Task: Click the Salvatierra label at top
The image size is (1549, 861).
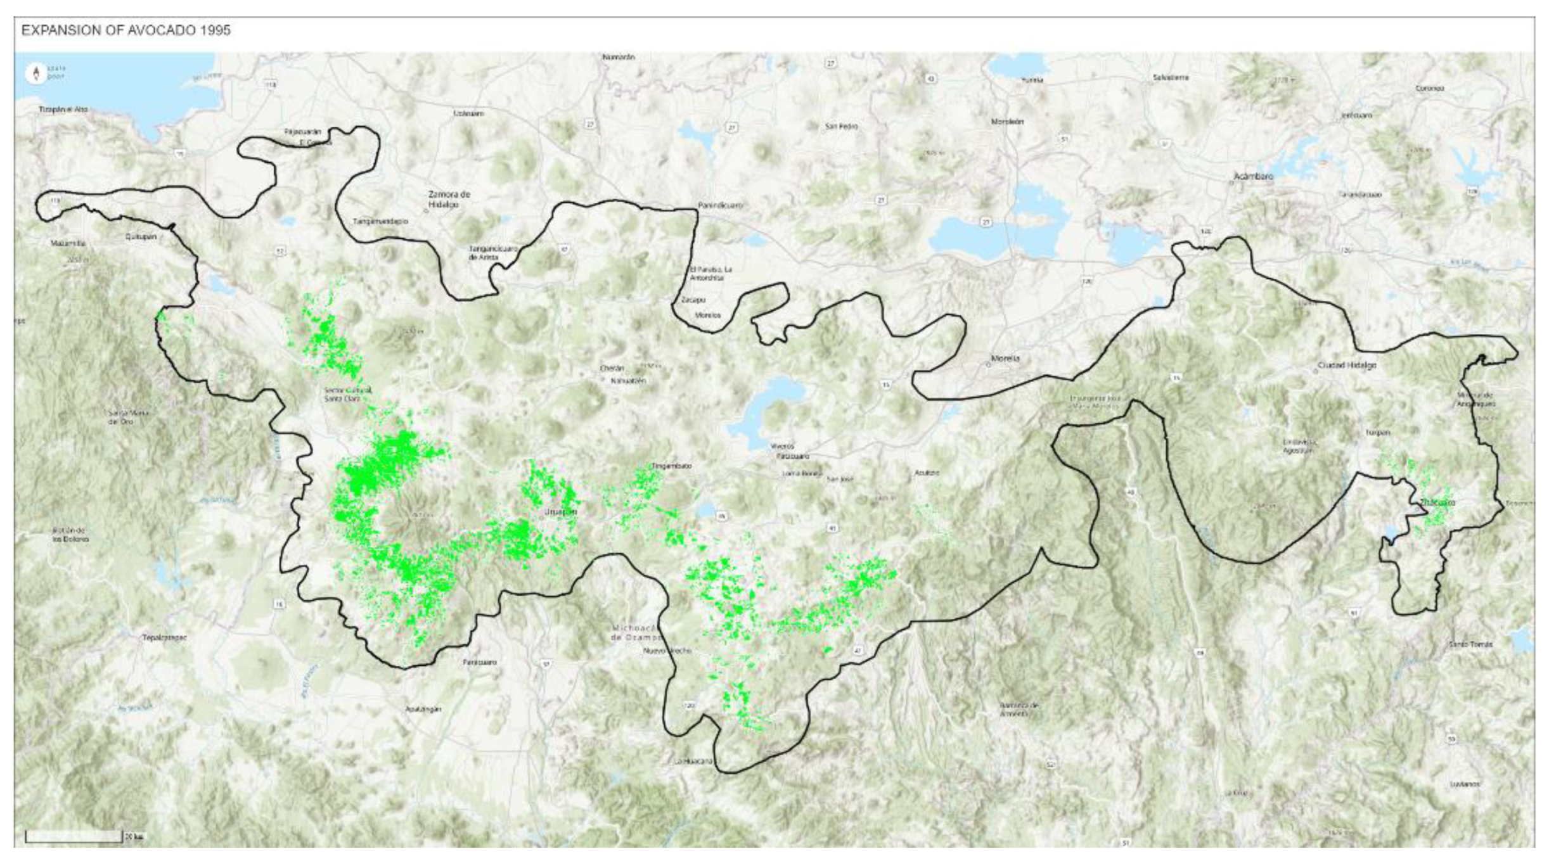Action: point(1171,77)
